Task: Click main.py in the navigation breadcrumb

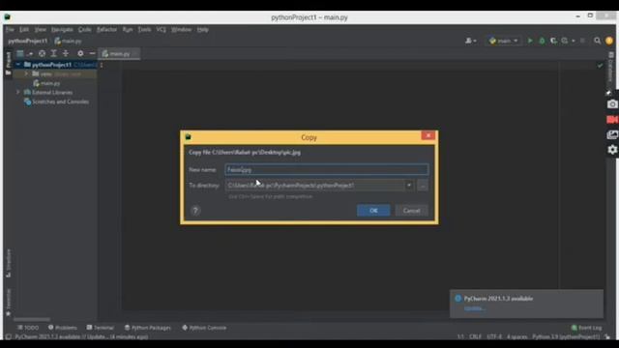Action: (68, 41)
